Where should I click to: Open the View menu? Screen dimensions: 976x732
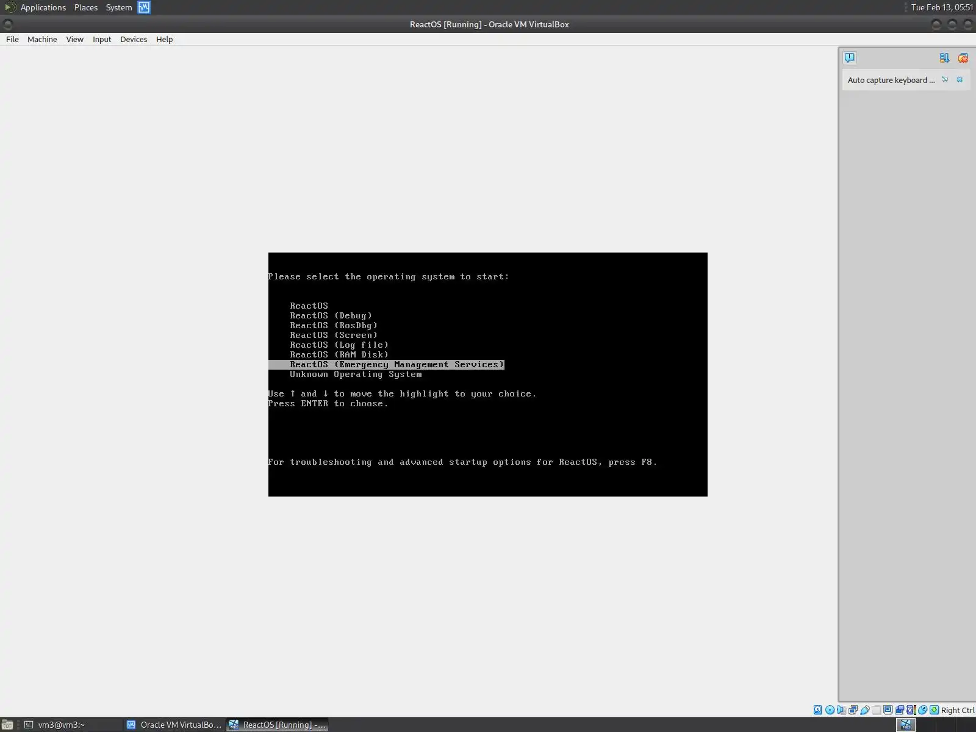74,39
